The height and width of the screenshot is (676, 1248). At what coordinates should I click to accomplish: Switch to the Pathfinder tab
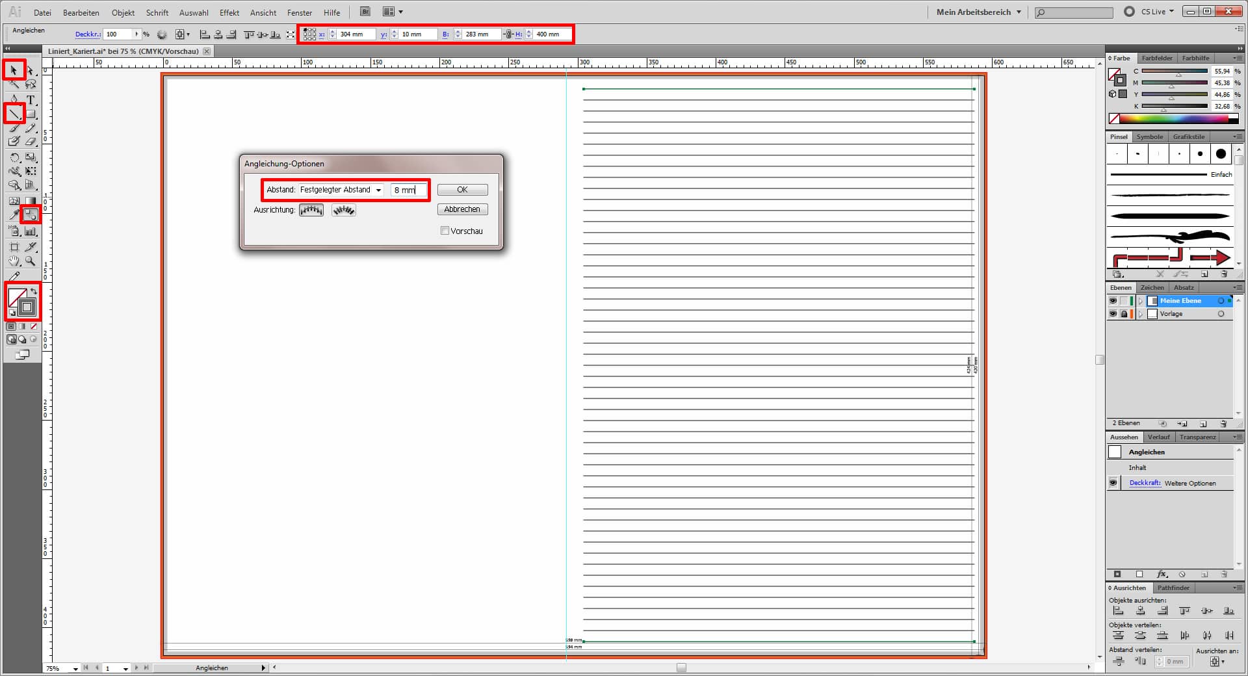tap(1173, 588)
